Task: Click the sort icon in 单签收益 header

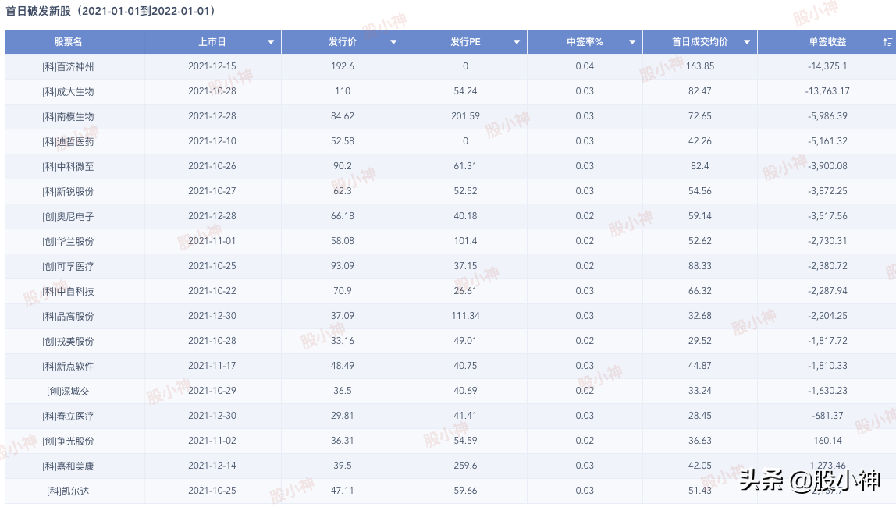Action: (887, 42)
